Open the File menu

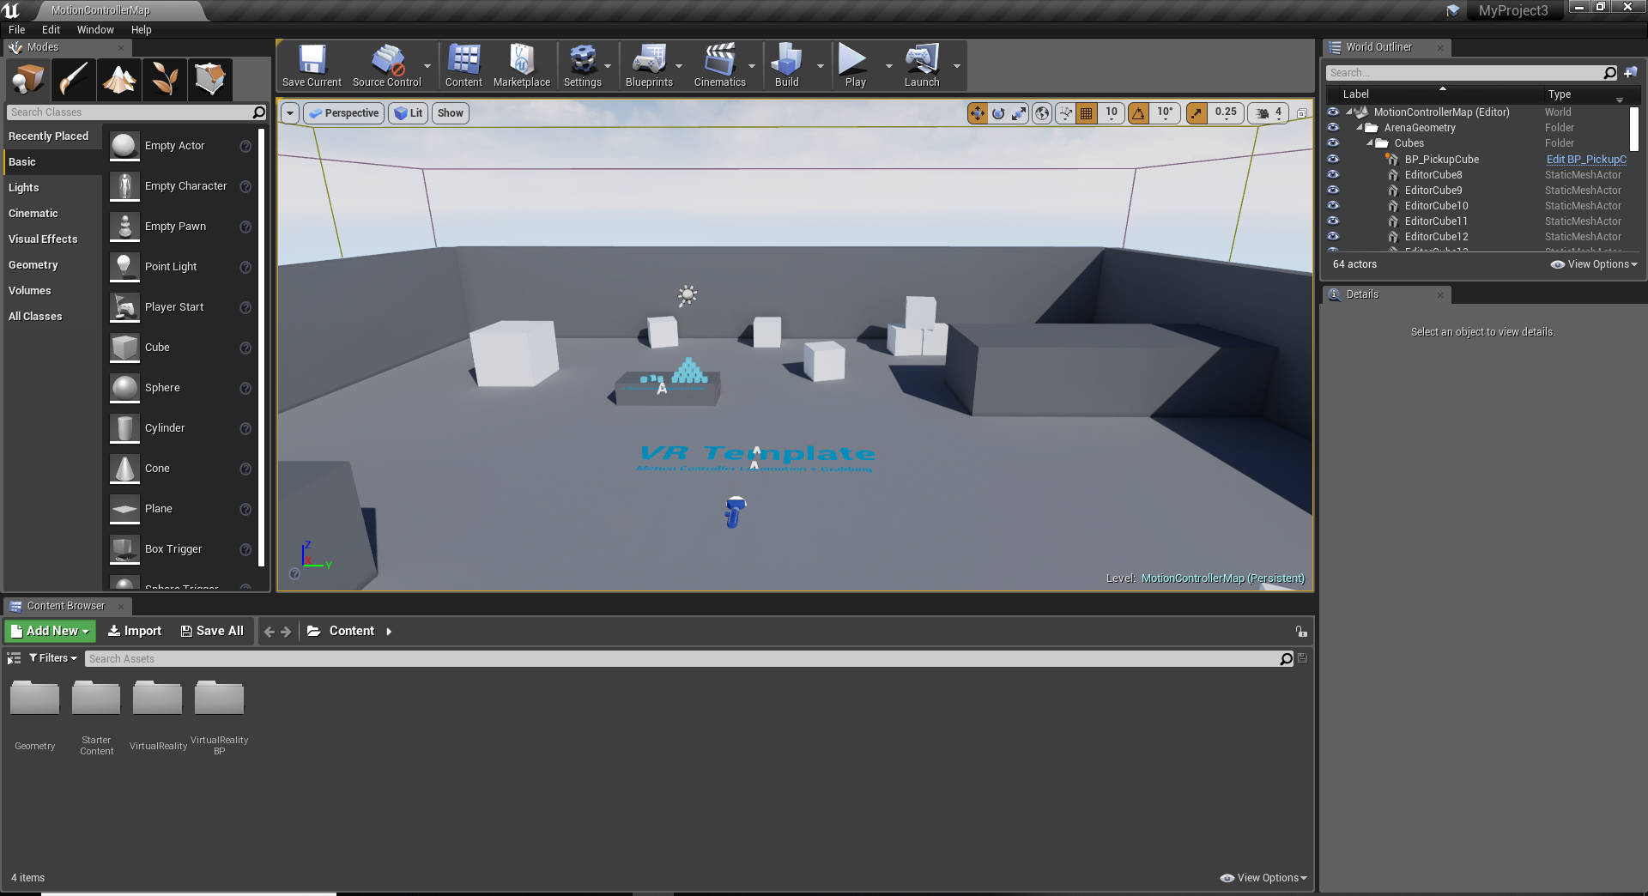17,30
